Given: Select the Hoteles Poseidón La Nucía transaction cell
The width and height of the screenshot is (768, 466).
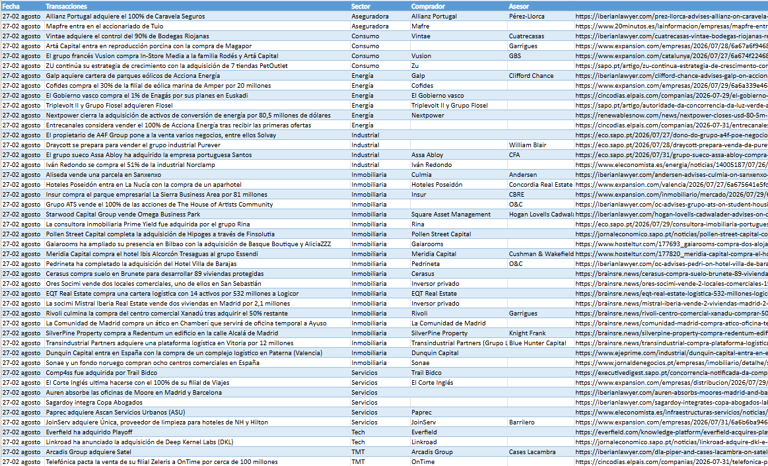Looking at the screenshot, I should 197,185.
